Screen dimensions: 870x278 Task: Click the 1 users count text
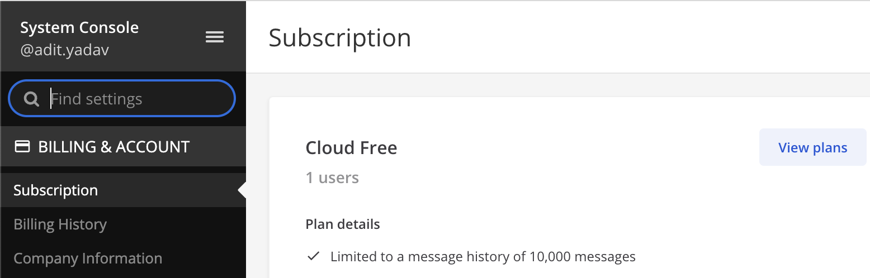point(332,178)
